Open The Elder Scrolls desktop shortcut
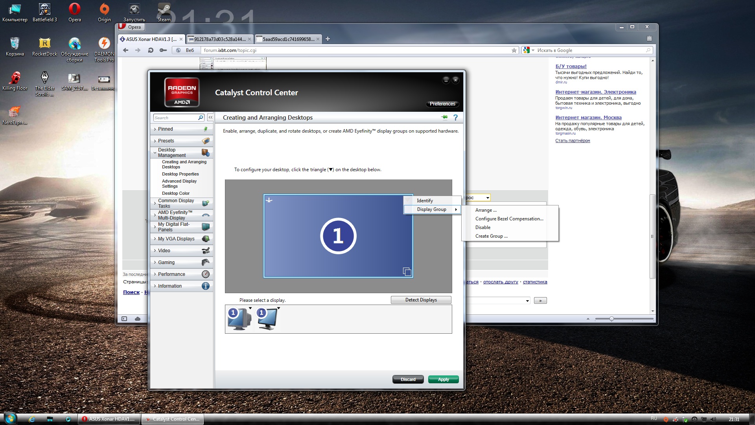 coord(44,83)
